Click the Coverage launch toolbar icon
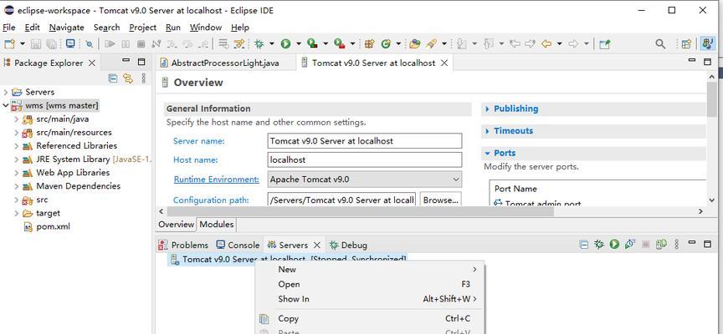Screen dimensions: 723x334 pyautogui.click(x=313, y=43)
